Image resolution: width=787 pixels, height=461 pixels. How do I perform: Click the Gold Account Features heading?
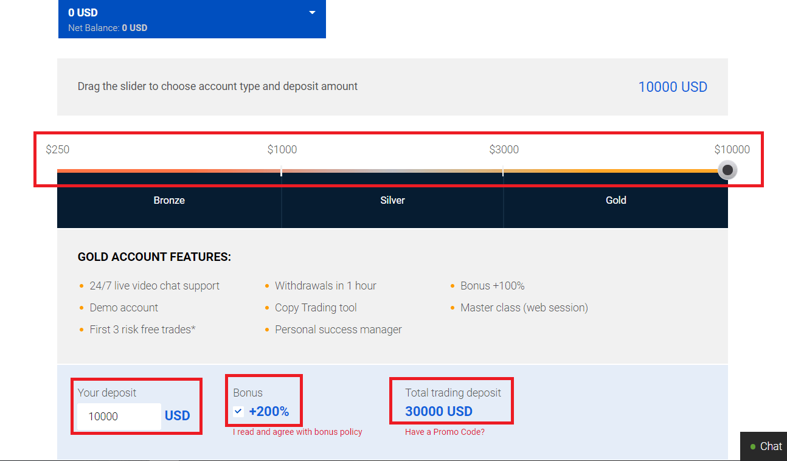pos(154,257)
